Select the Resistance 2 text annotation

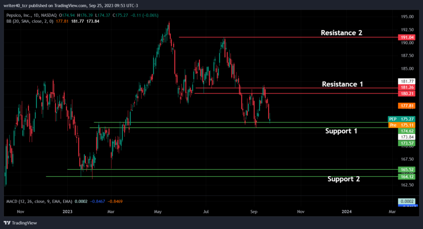pyautogui.click(x=341, y=33)
